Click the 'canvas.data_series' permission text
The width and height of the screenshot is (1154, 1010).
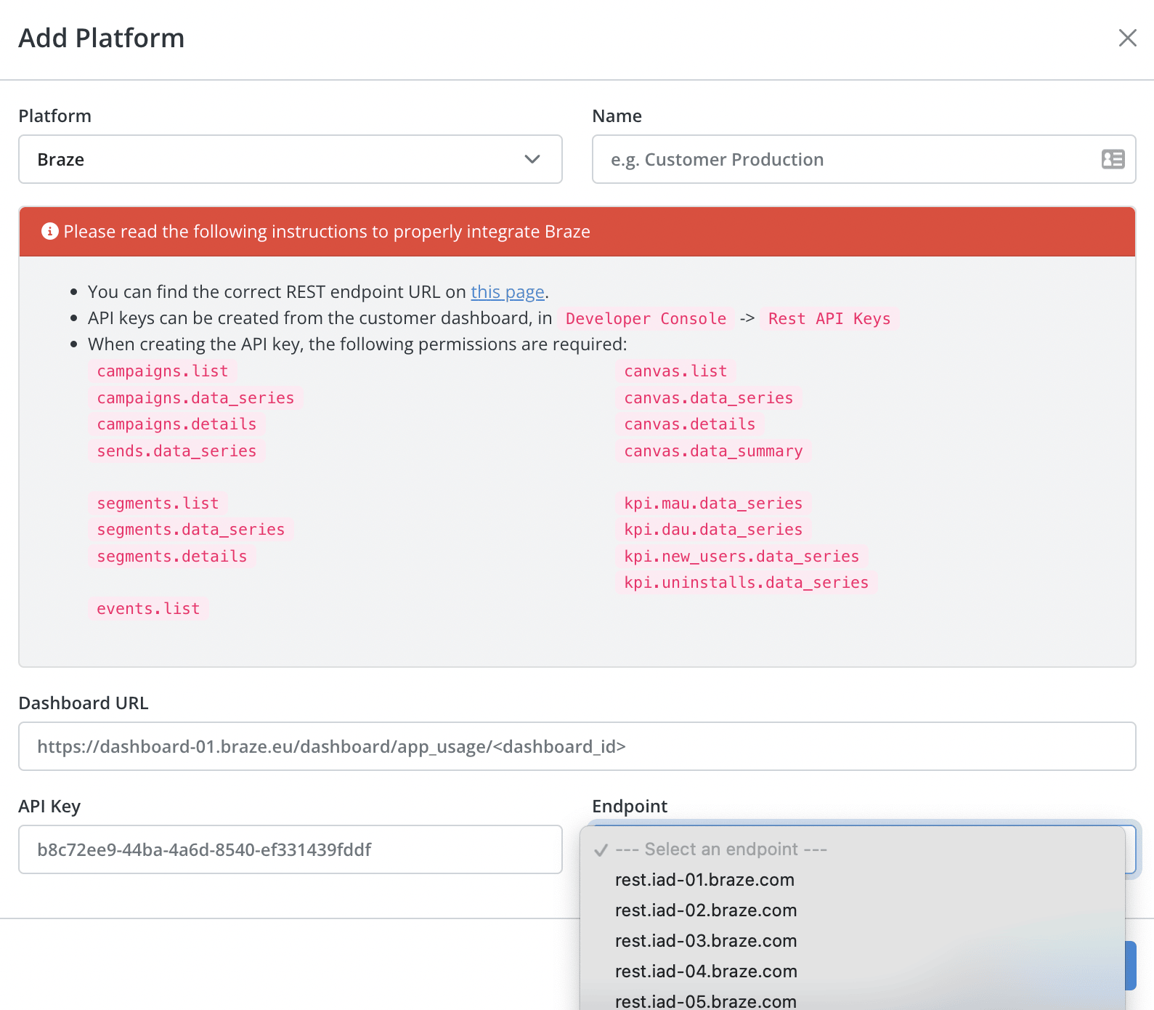click(x=709, y=398)
